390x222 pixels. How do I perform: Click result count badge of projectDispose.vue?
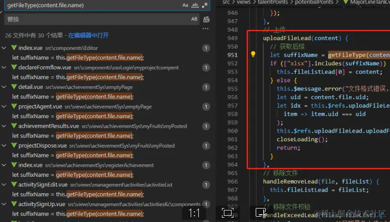tap(206, 146)
